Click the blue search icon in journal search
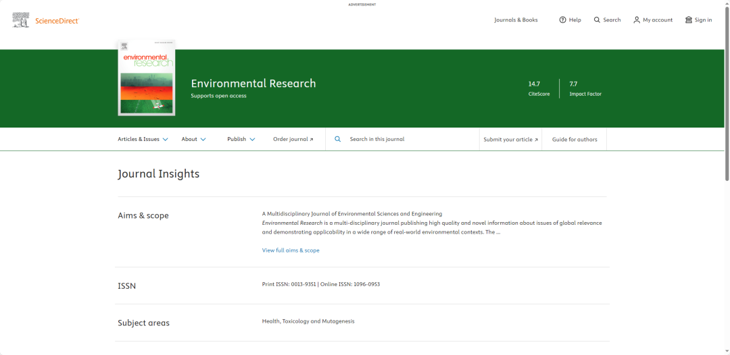 [338, 139]
